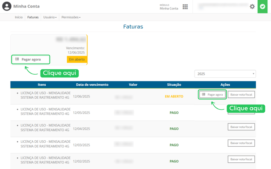Open the 2025 year dropdown
The width and height of the screenshot is (271, 169).
225,74
